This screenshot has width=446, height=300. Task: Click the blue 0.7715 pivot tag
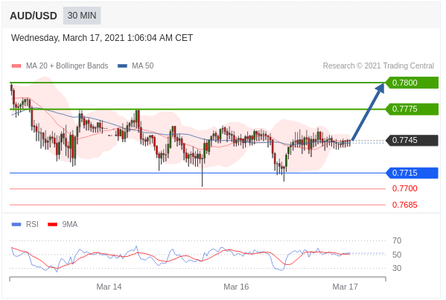[x=412, y=173]
